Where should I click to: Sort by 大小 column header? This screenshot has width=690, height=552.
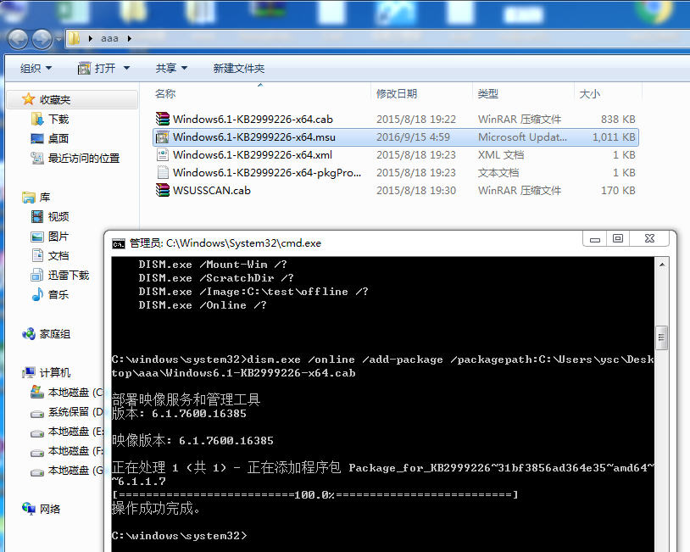(x=590, y=93)
